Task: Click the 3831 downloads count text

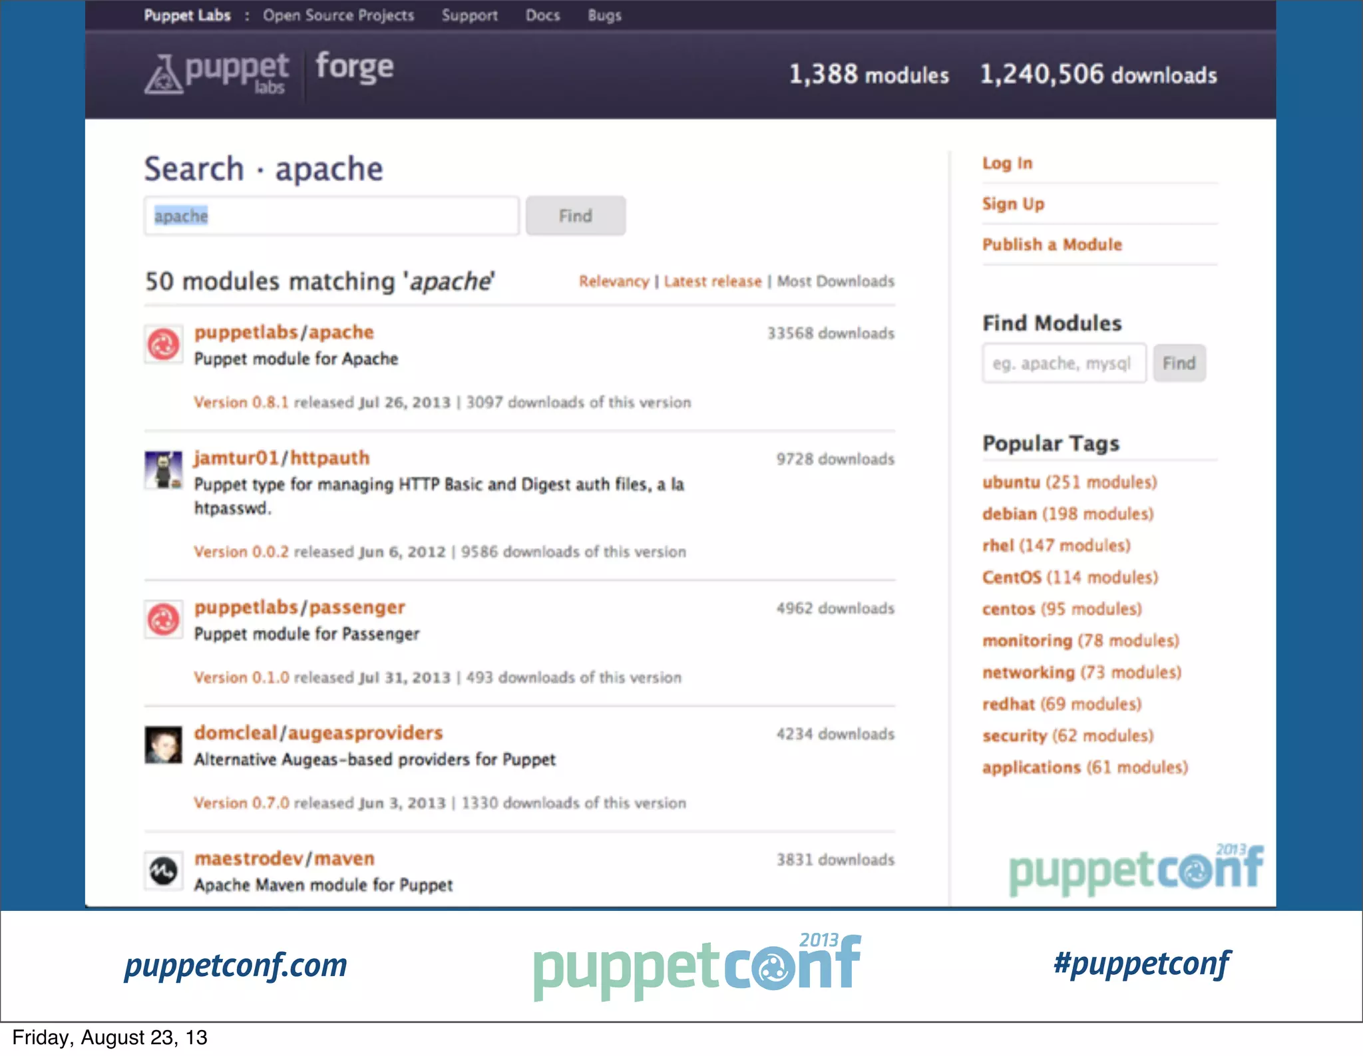Action: (x=835, y=860)
